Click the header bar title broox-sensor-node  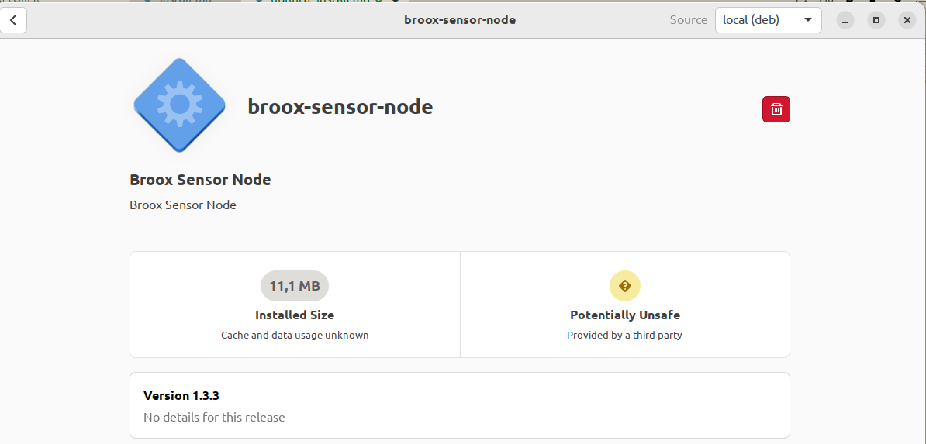pyautogui.click(x=460, y=20)
